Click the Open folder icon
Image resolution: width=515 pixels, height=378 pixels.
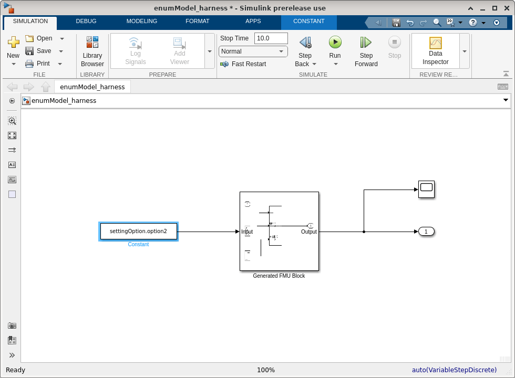pyautogui.click(x=29, y=38)
